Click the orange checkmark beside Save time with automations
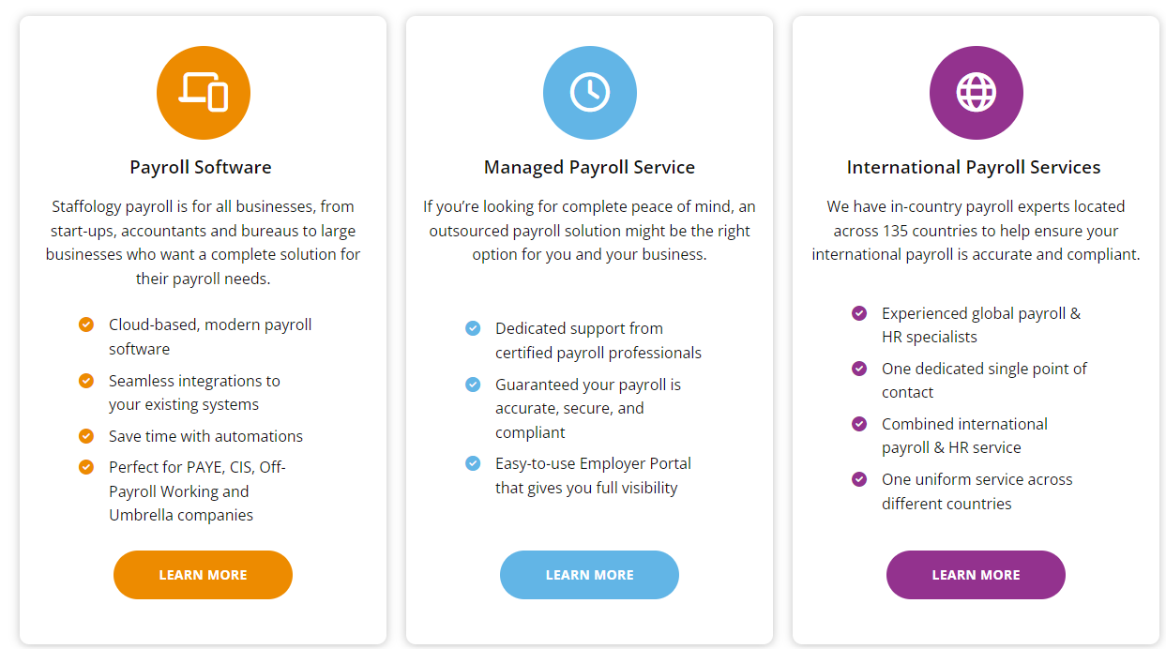Screen dimensions: 1166x649 coord(85,435)
